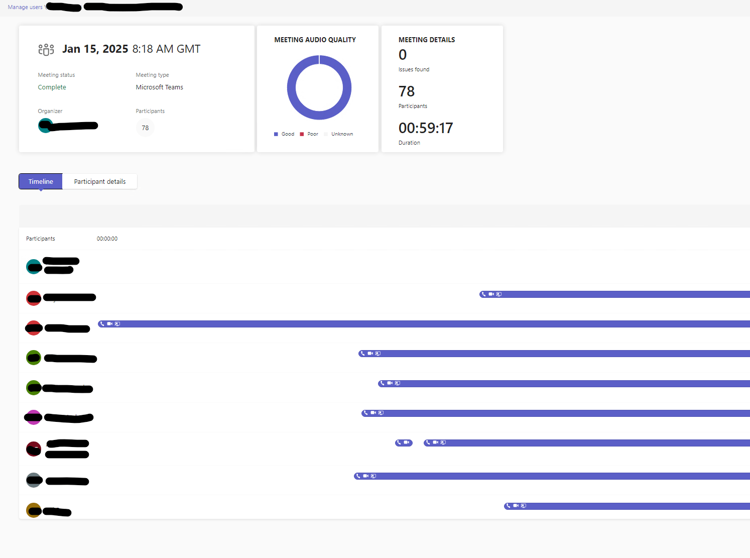Click the phone icon on the longest timeline bar

pos(102,324)
